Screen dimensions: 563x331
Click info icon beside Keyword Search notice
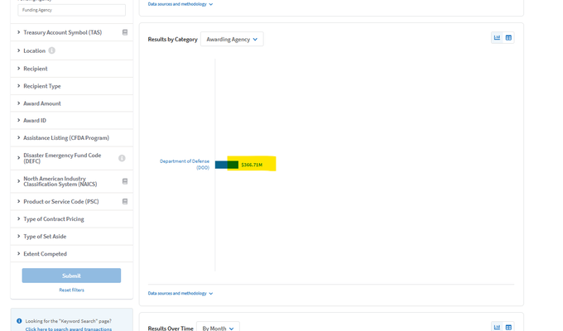click(19, 321)
